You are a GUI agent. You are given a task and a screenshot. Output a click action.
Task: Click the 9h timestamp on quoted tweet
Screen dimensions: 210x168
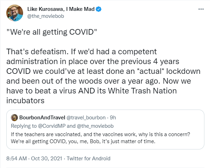[x=113, y=118]
